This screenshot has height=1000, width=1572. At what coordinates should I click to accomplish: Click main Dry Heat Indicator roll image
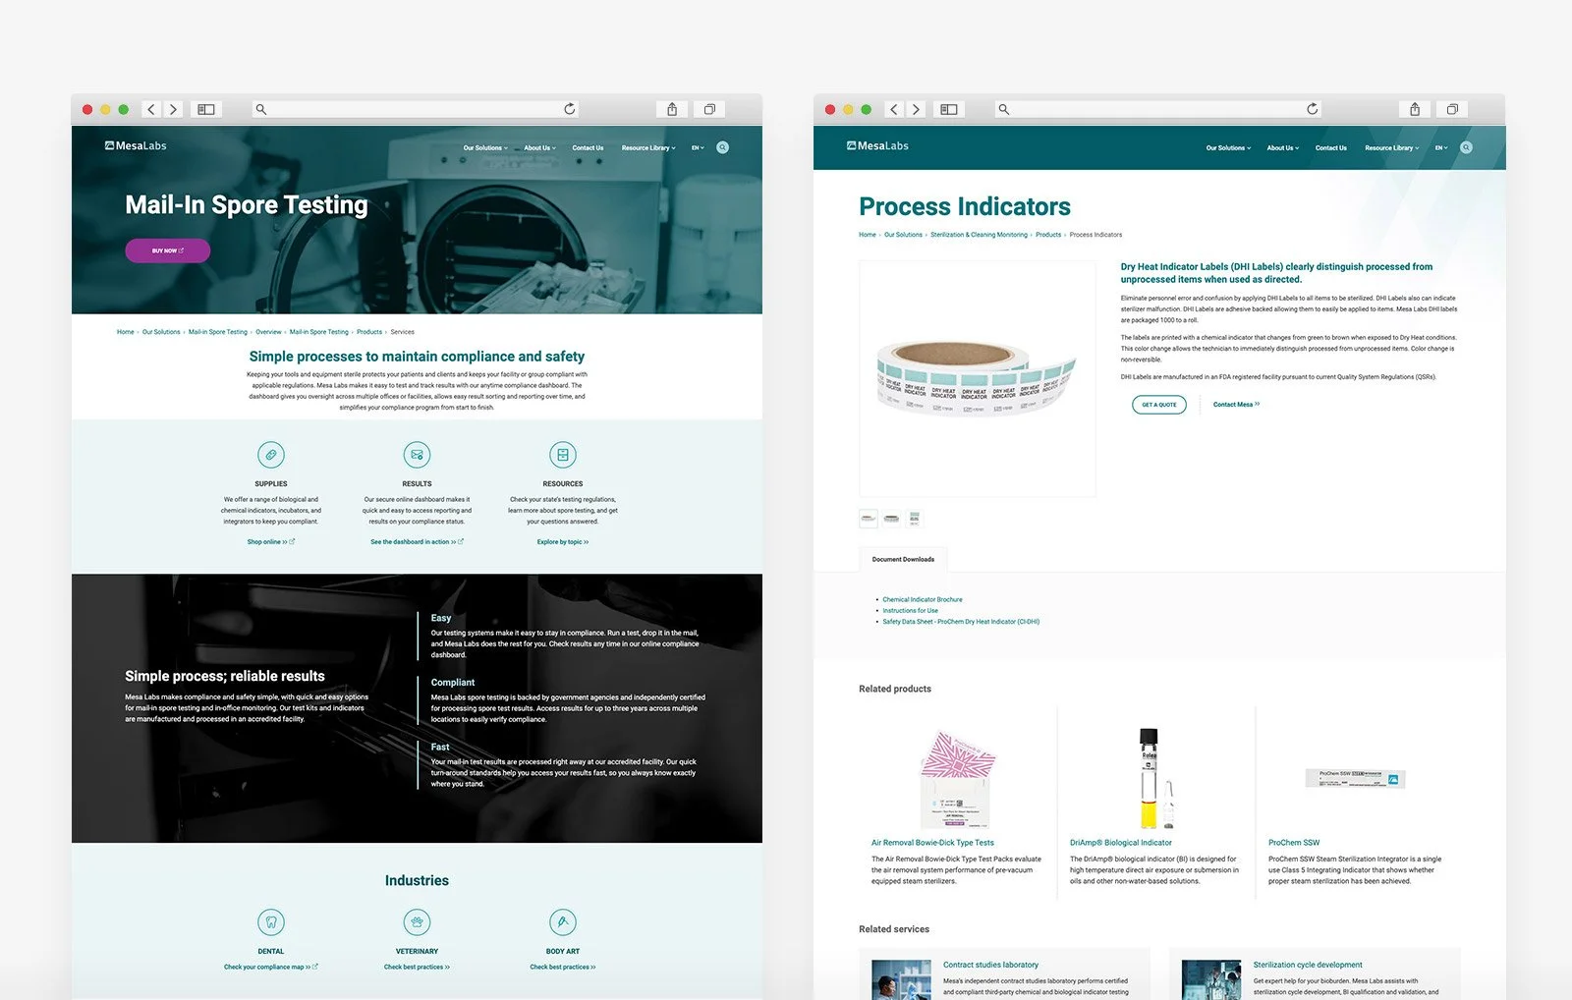point(977,378)
